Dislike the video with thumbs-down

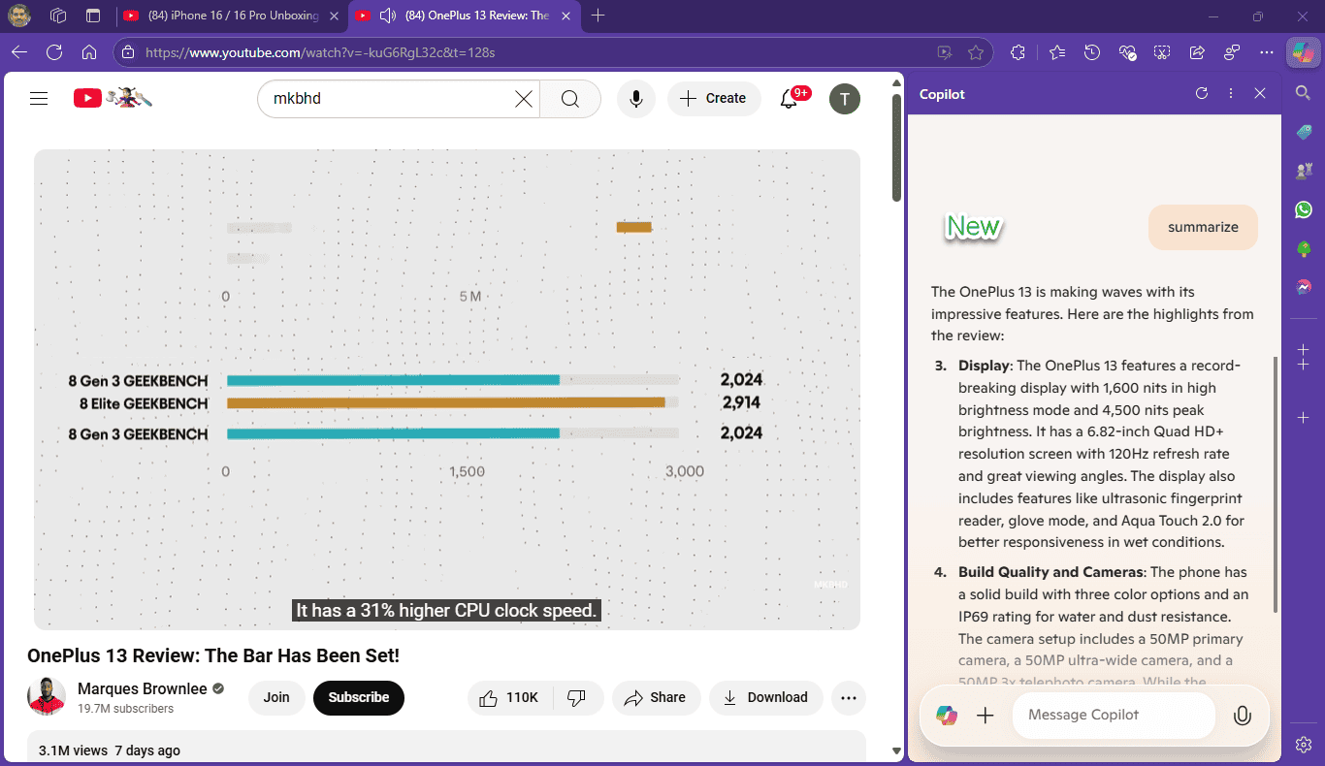point(577,697)
